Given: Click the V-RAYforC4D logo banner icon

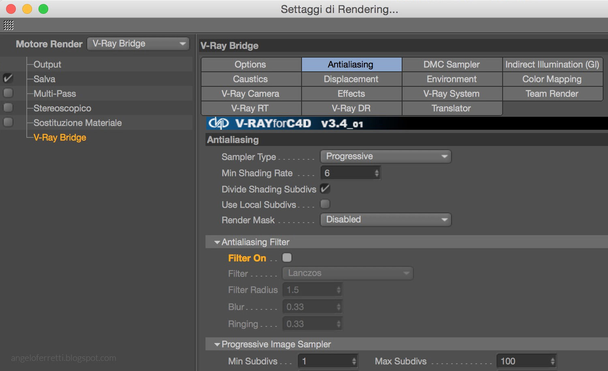Looking at the screenshot, I should (219, 123).
